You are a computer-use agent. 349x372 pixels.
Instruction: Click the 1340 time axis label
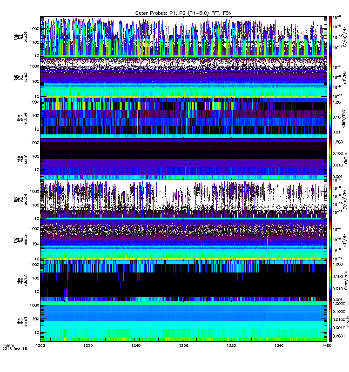pyautogui.click(x=279, y=345)
